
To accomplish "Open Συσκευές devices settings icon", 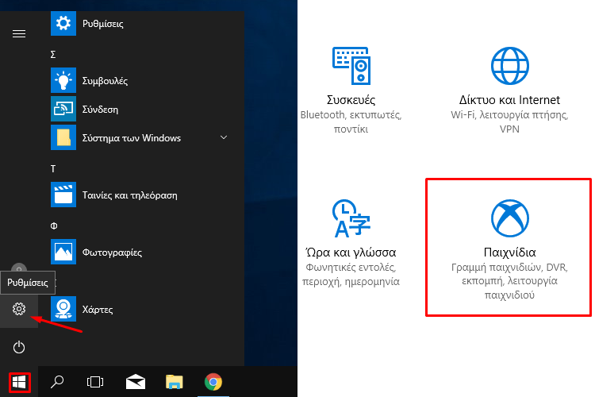I will [x=351, y=66].
